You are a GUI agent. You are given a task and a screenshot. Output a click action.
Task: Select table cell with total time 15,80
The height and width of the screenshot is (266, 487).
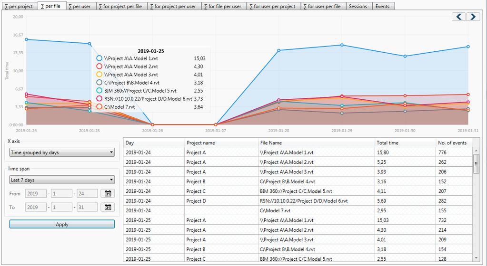tap(405, 152)
